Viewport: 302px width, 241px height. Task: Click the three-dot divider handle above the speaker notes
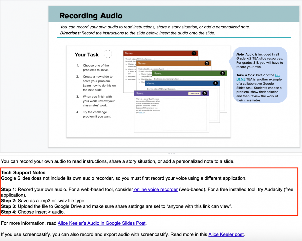pyautogui.click(x=171, y=153)
